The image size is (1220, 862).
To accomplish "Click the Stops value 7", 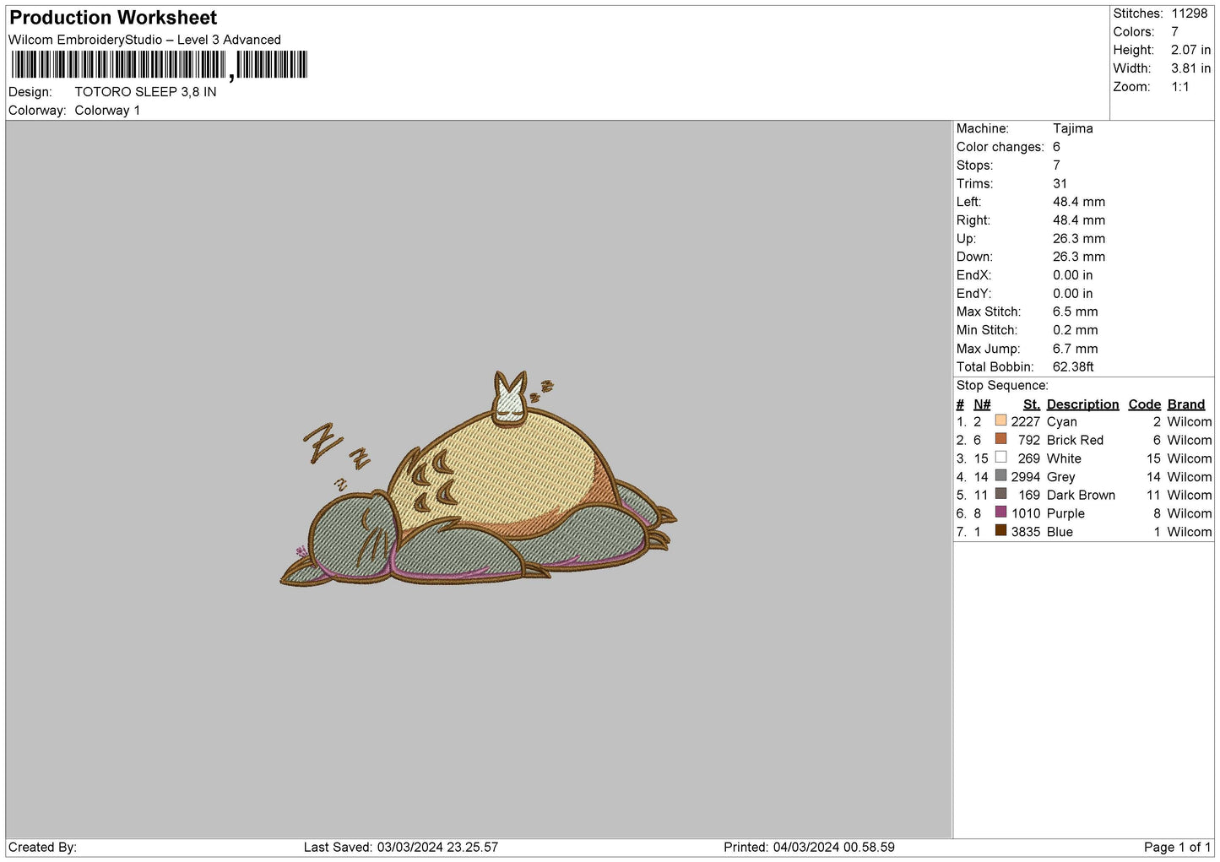I will click(x=1056, y=165).
